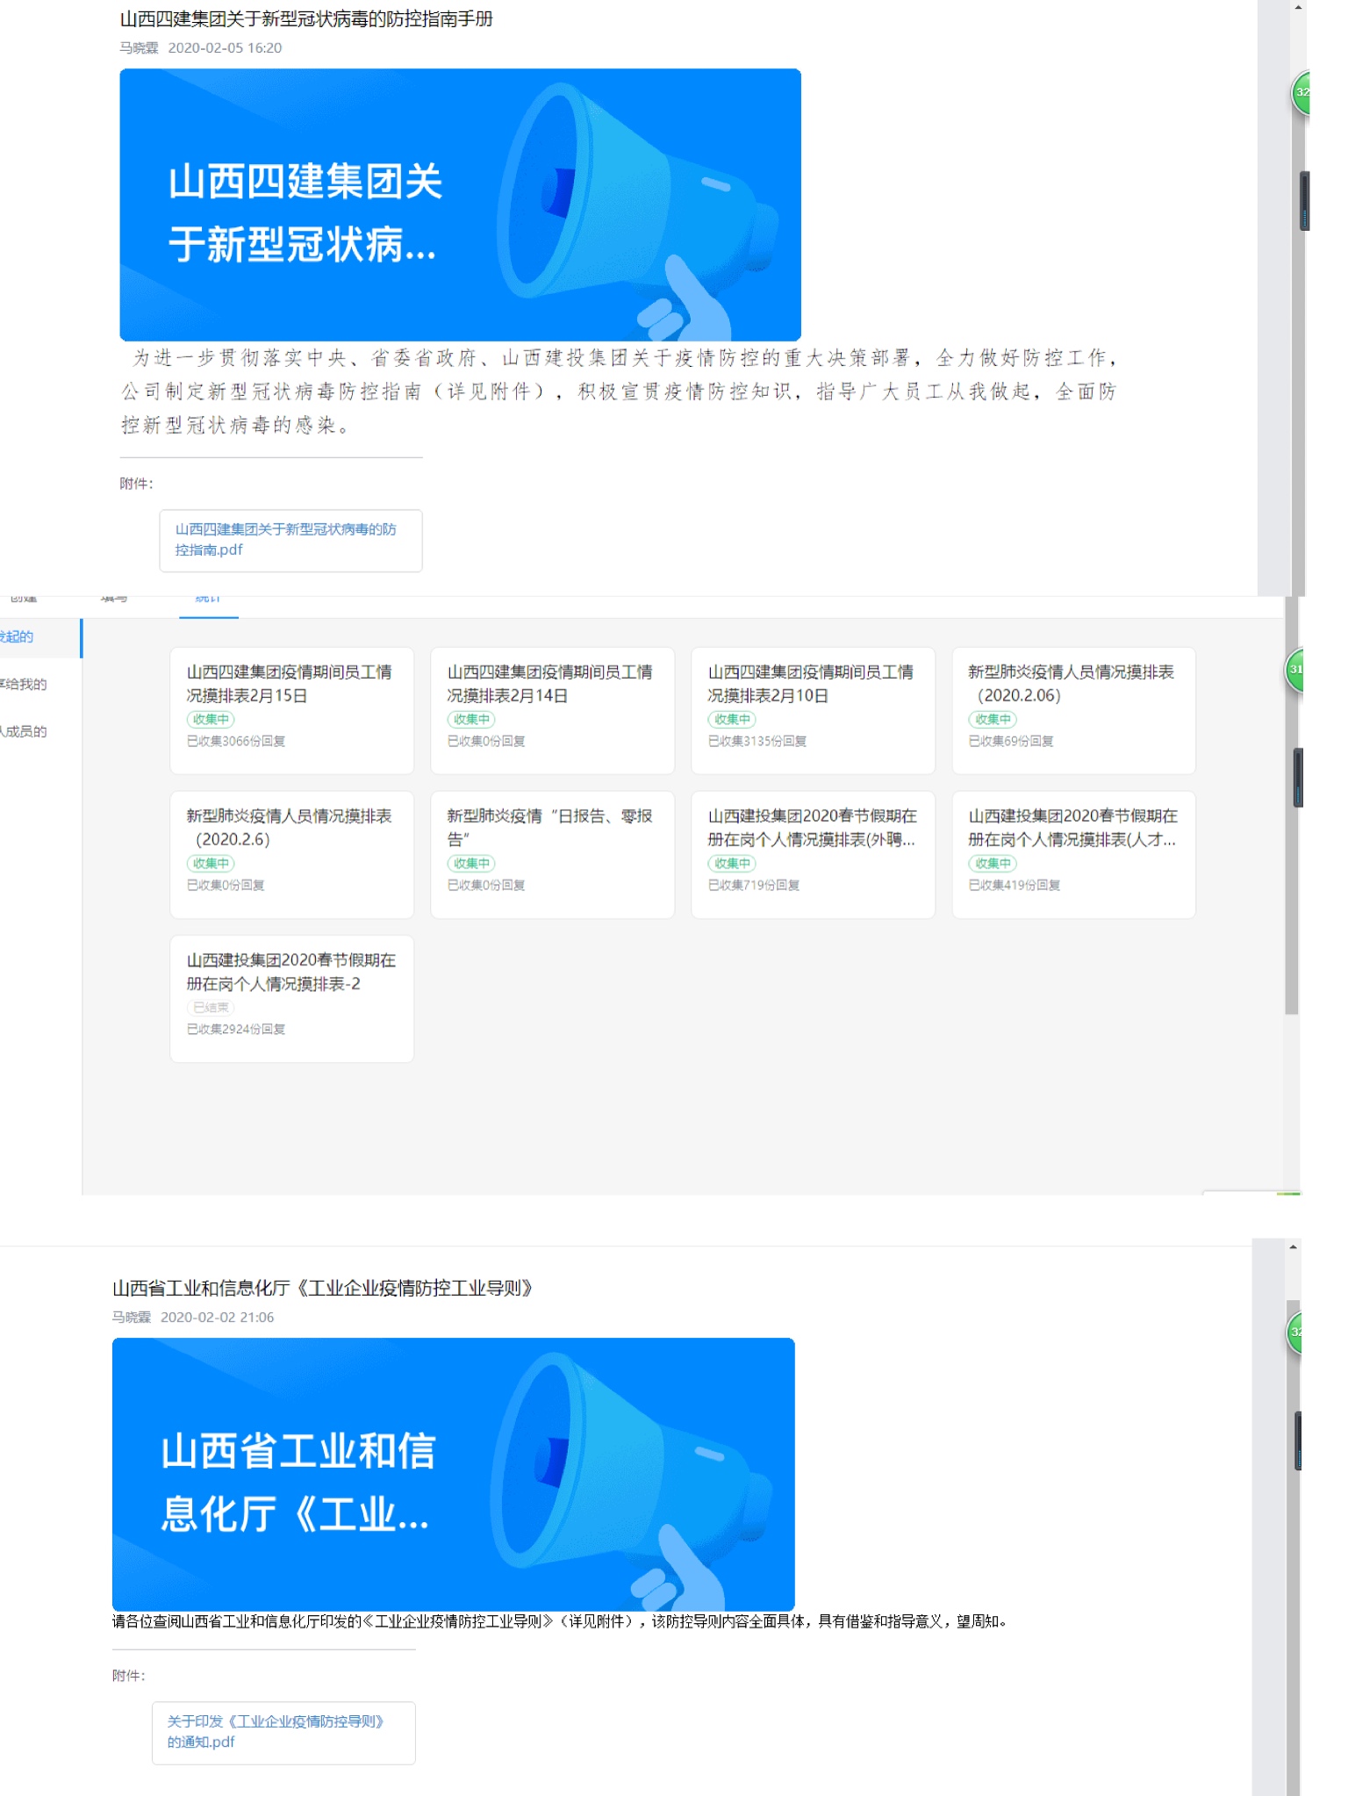Viewport: 1348px width, 1796px height.
Task: Open the 关于印发《工业企业疫情防控导则》的通知.pdf attachment
Action: 283,1732
